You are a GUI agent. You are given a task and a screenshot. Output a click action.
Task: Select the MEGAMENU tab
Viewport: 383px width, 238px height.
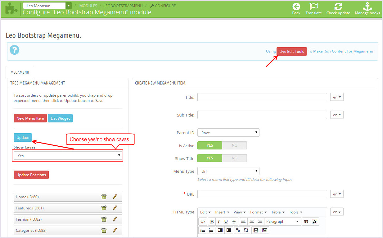tap(20, 72)
